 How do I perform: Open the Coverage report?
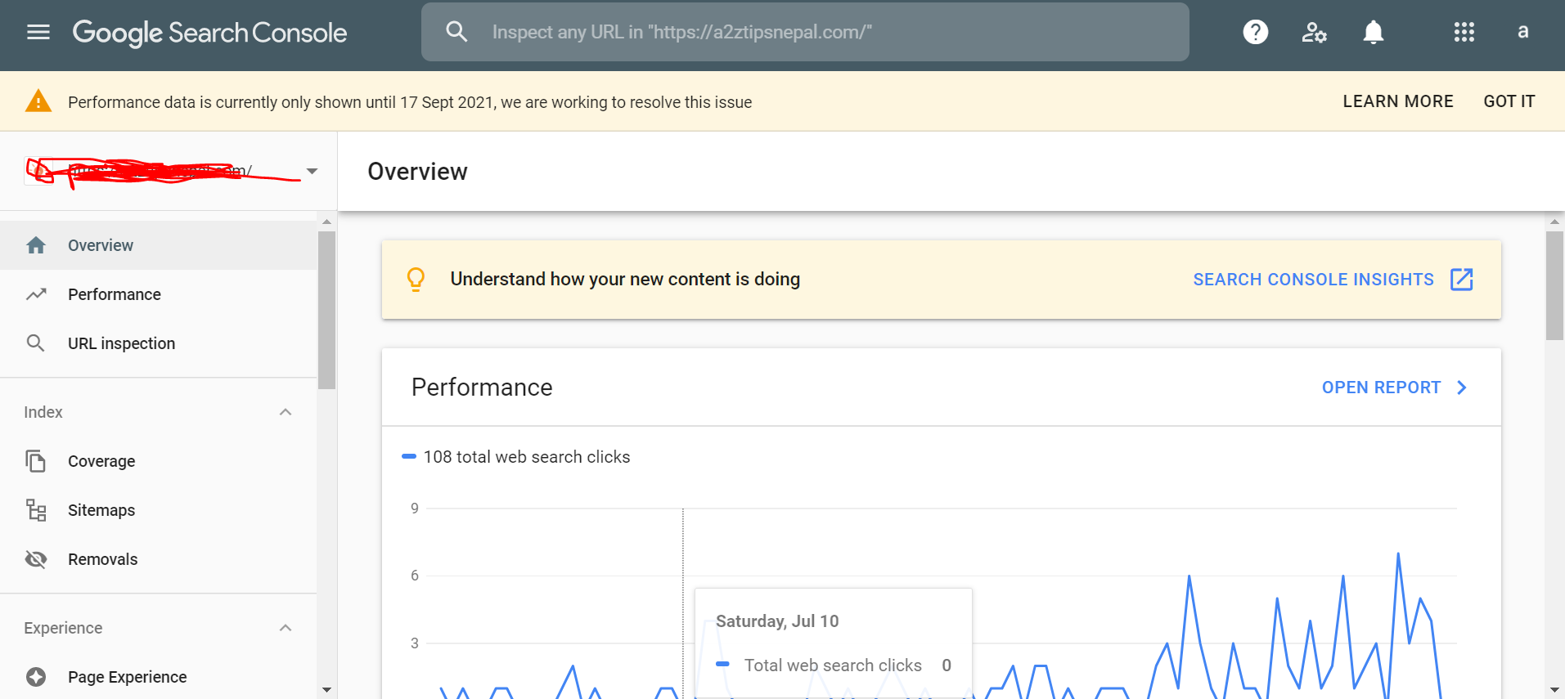point(101,461)
